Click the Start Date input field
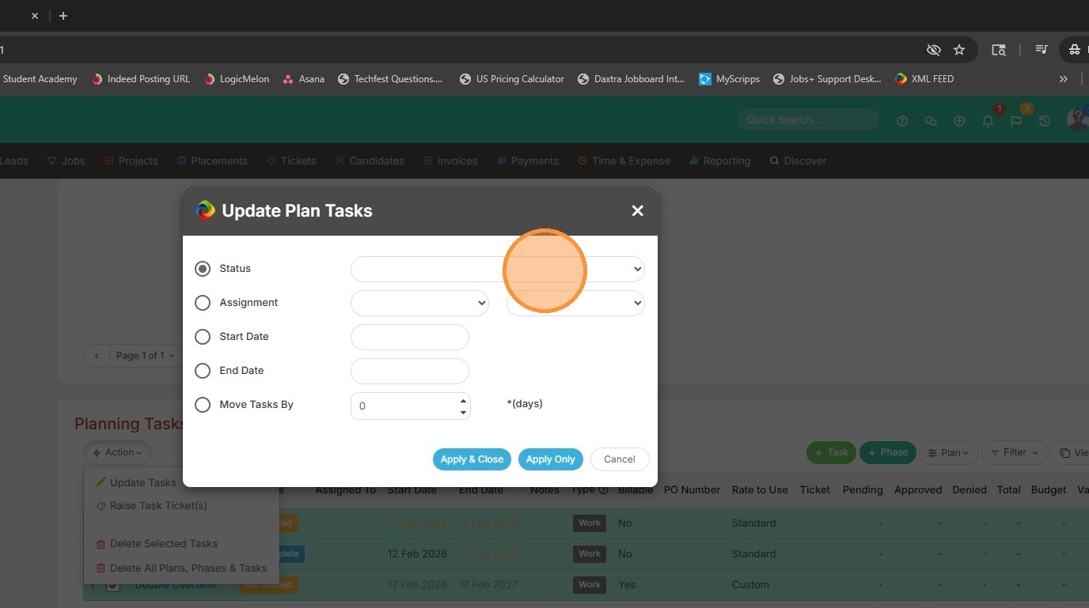Image resolution: width=1089 pixels, height=608 pixels. [x=410, y=337]
